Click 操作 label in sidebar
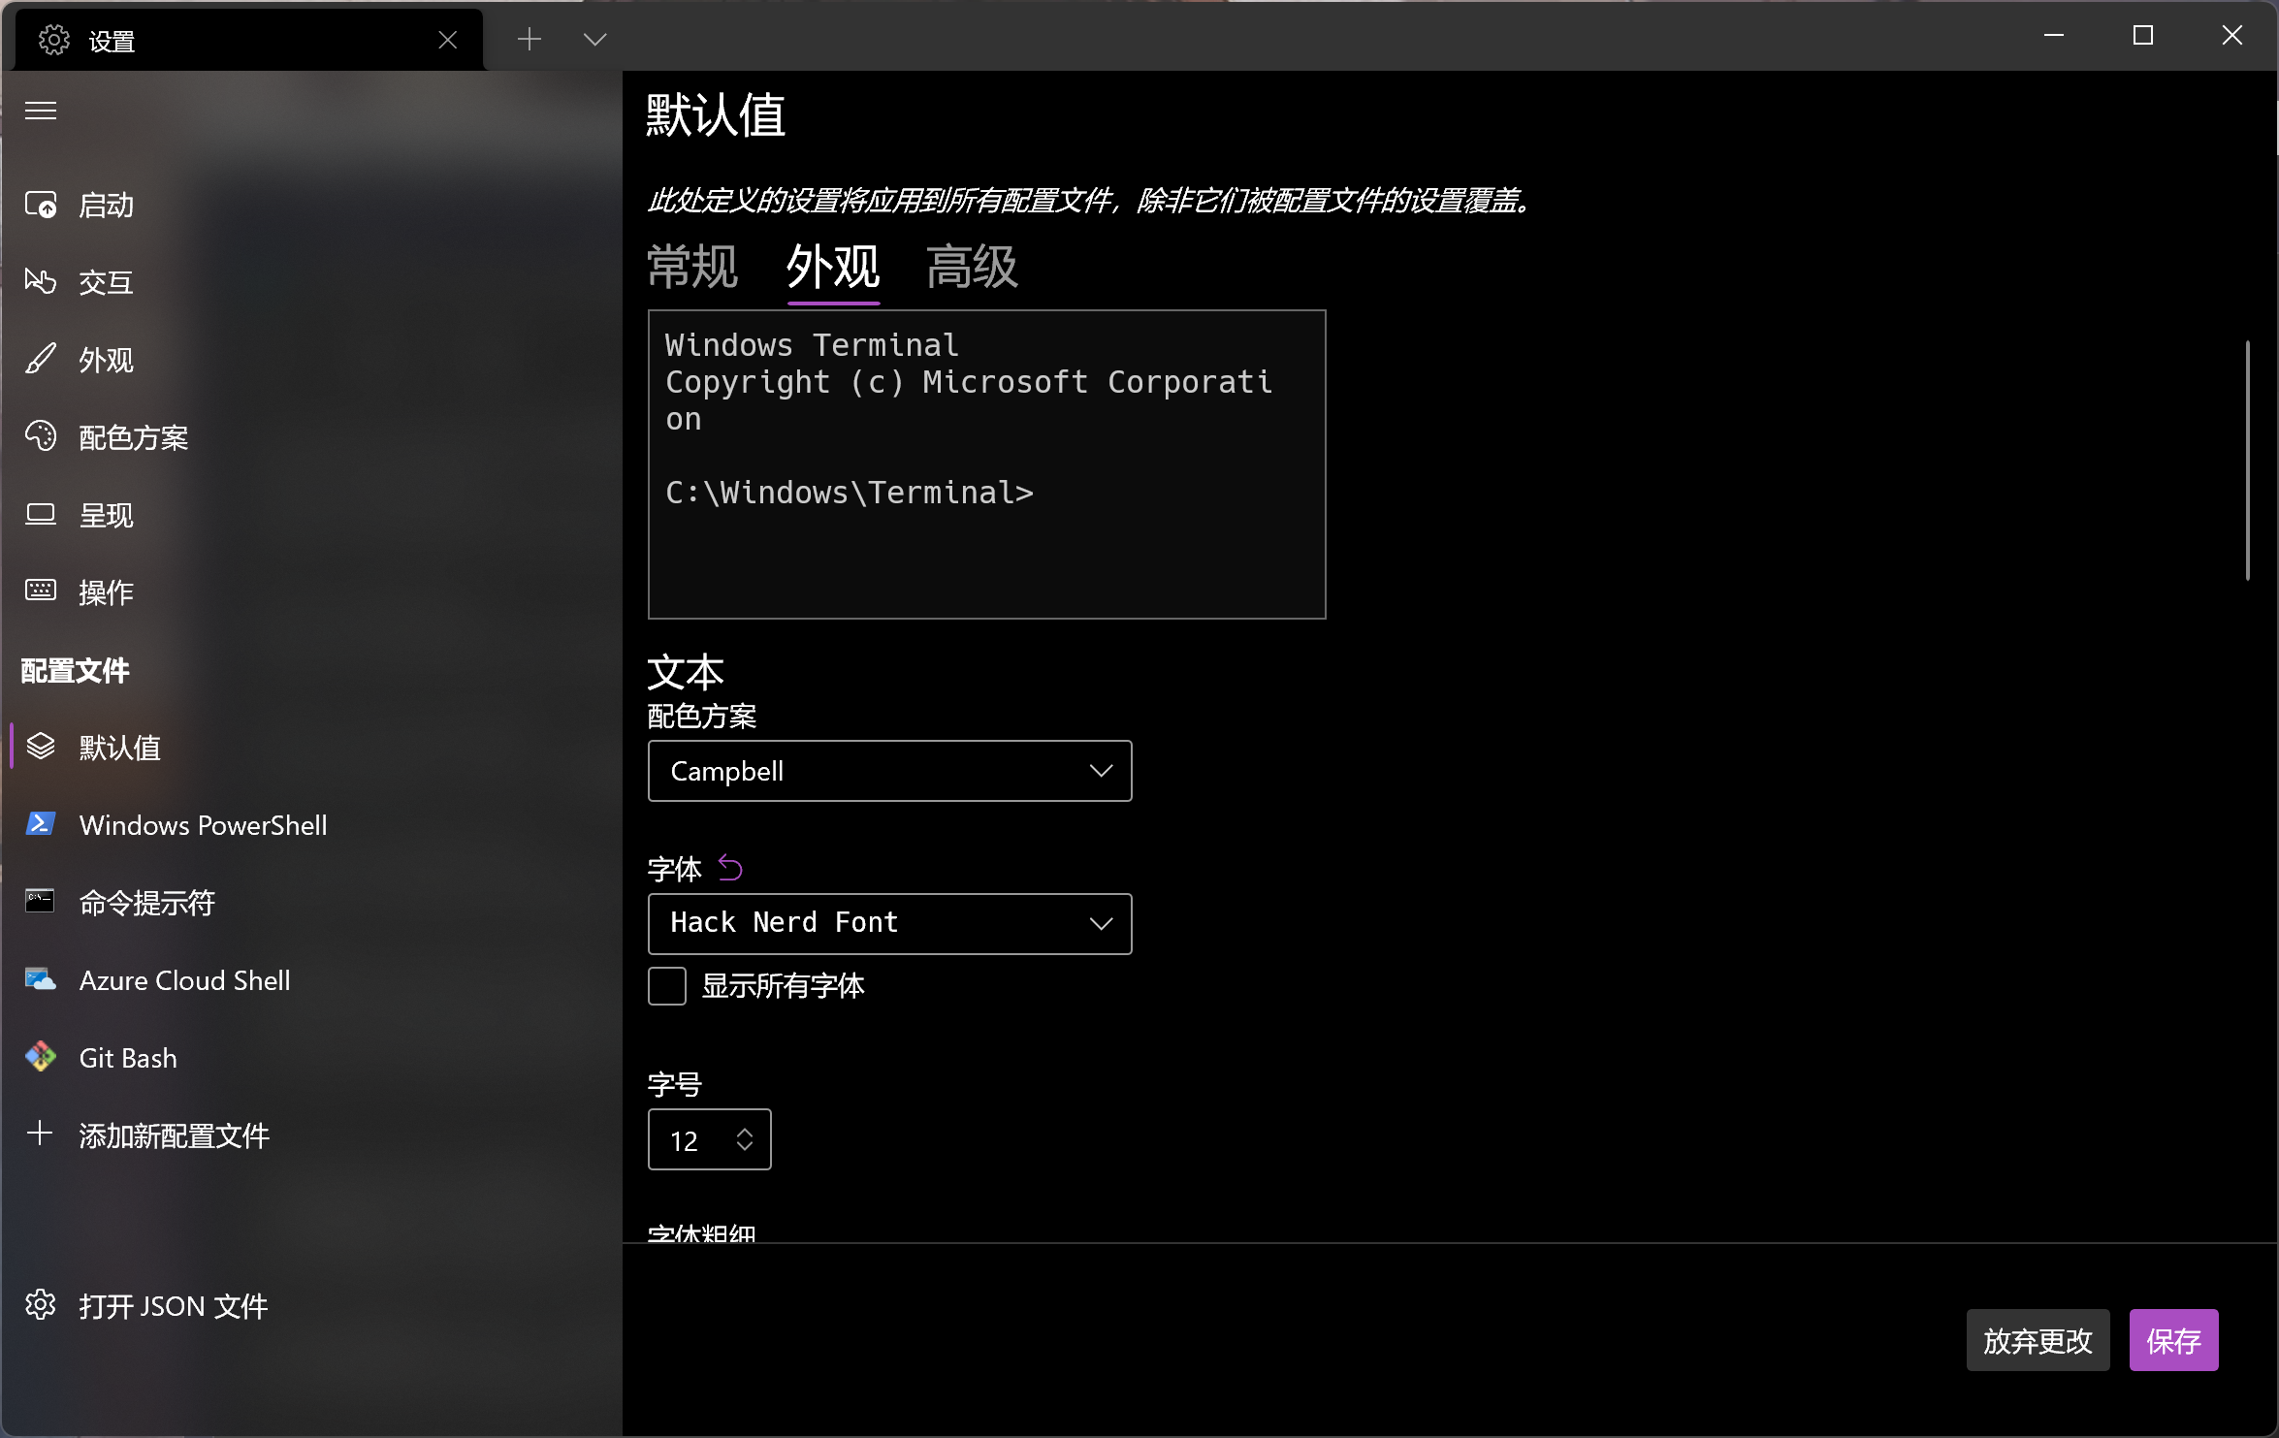Image resolution: width=2279 pixels, height=1438 pixels. (x=106, y=591)
